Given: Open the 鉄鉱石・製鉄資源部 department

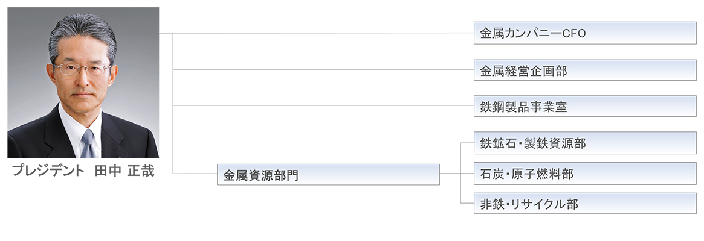Looking at the screenshot, I should 584,143.
